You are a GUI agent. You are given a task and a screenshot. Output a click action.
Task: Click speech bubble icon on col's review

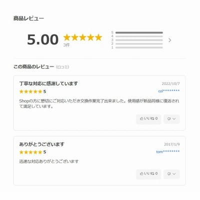point(169,119)
